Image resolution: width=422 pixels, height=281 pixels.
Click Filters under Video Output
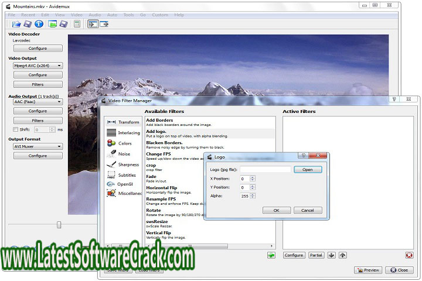[38, 84]
